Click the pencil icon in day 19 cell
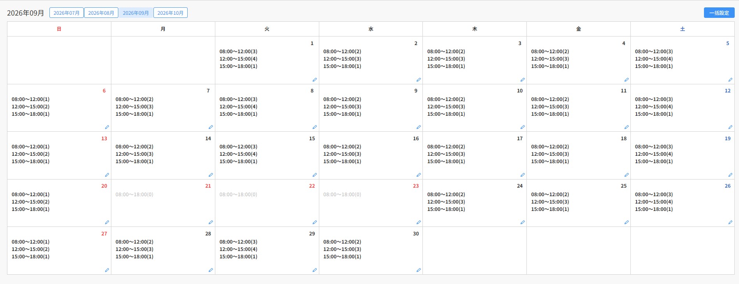 click(730, 175)
